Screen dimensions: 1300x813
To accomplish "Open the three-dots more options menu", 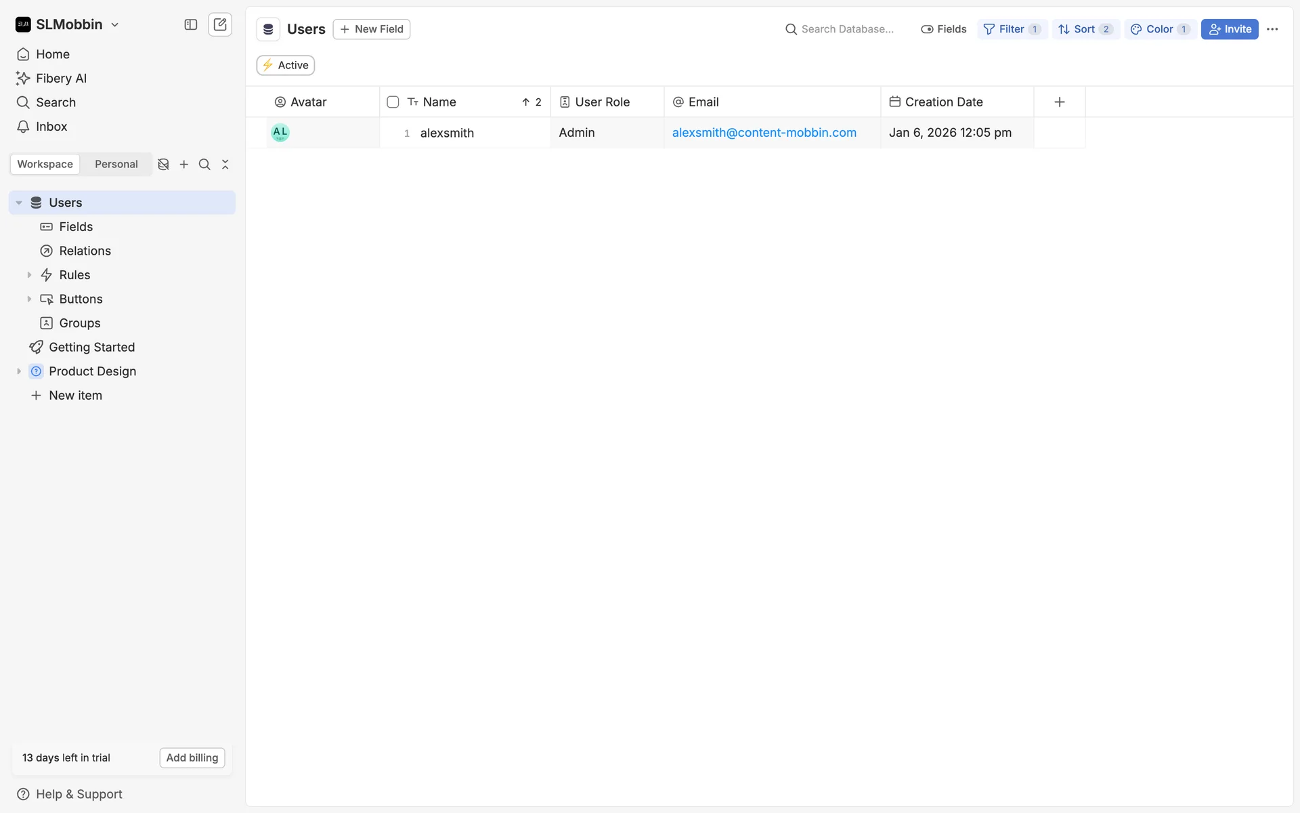I will point(1272,29).
